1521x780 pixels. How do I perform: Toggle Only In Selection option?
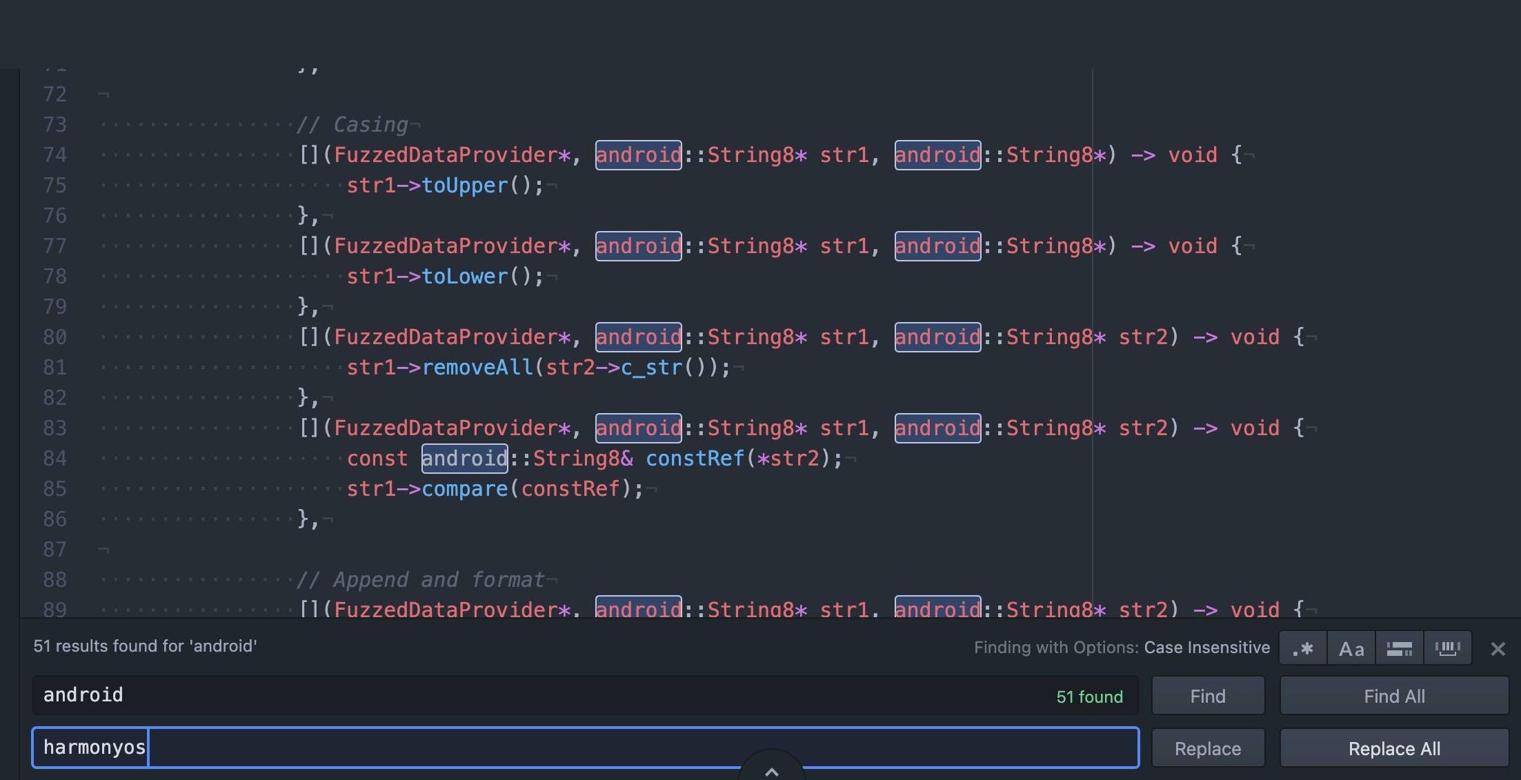pyautogui.click(x=1399, y=648)
